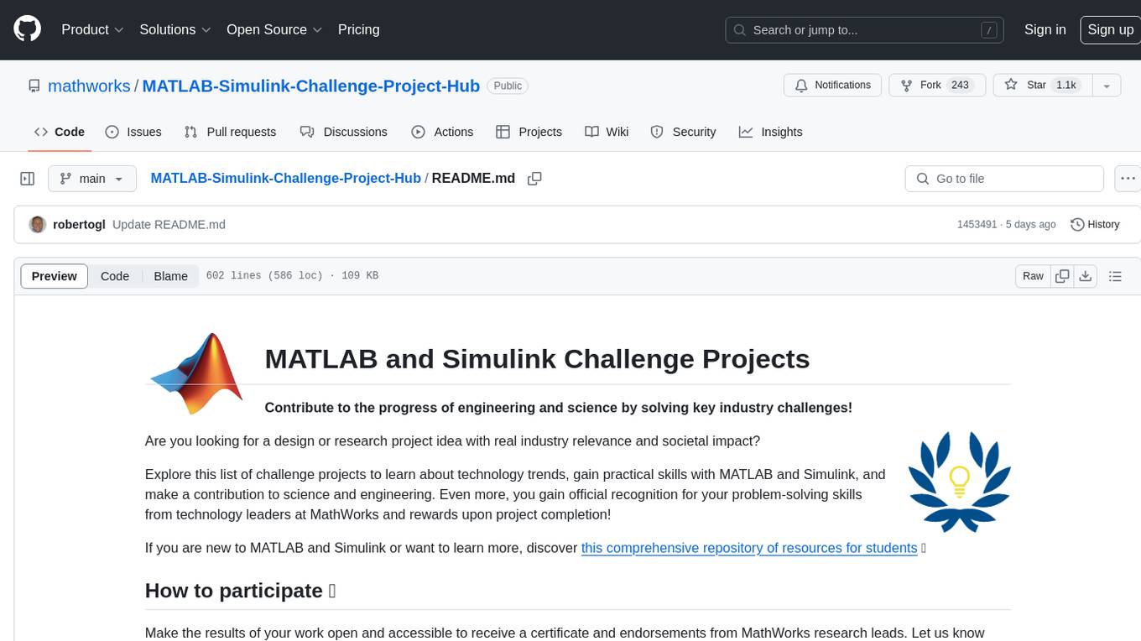Viewport: 1141px width, 641px height.
Task: Click the 1.1k star count
Action: (1066, 85)
